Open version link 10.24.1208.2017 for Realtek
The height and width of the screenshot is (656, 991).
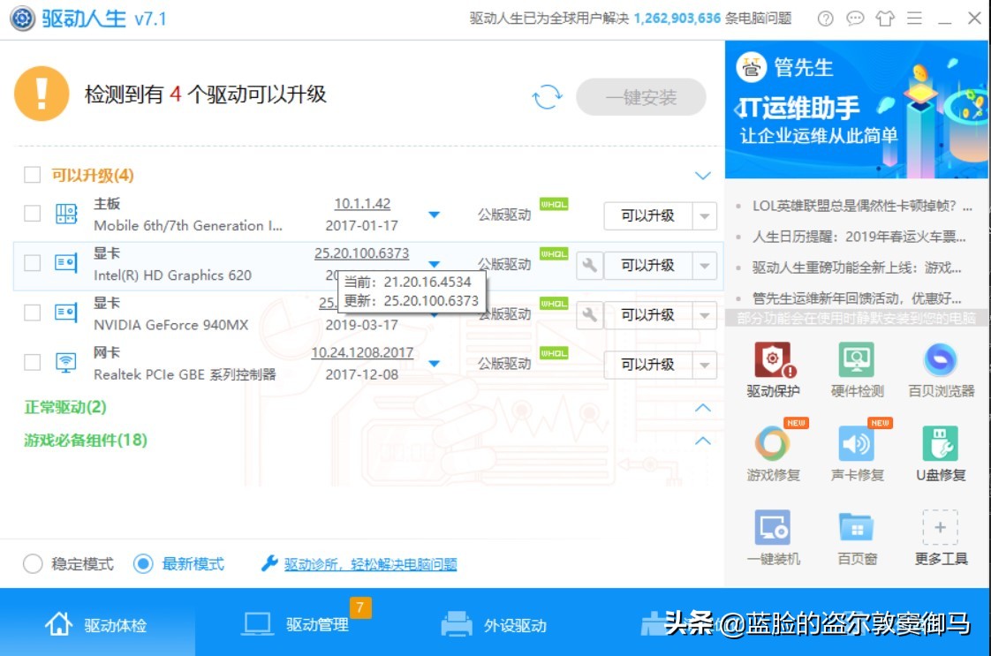tap(363, 351)
